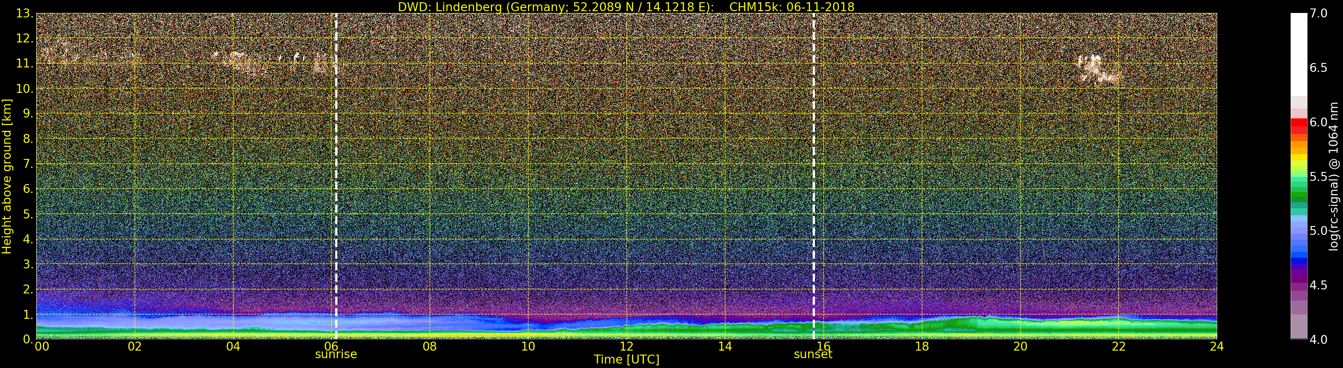Viewport: 1343px width, 368px height.
Task: Click the time tick label '24'
Action: (x=1217, y=346)
